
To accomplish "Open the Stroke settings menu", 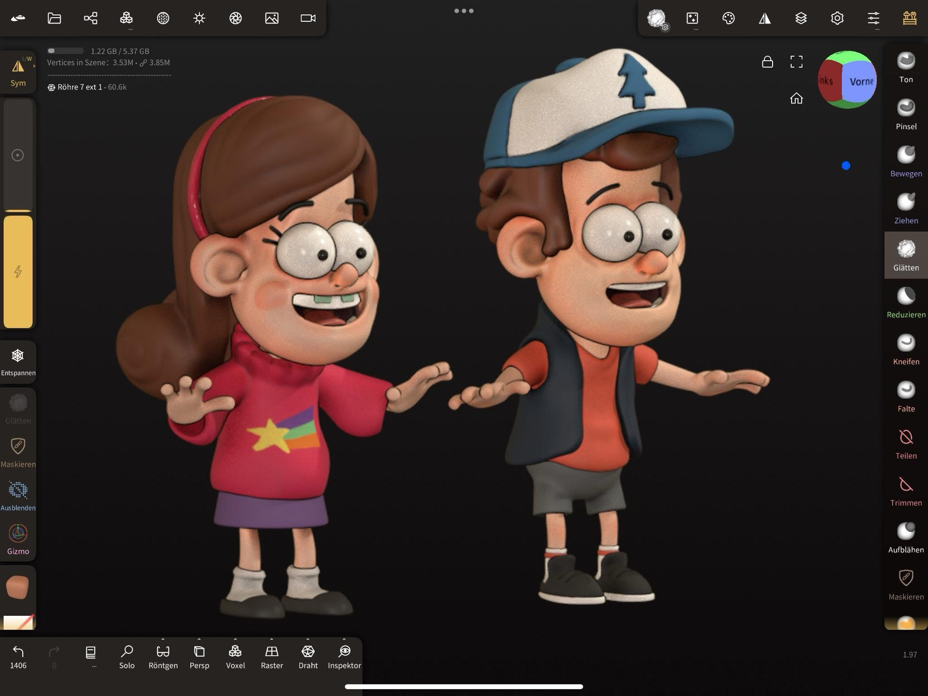I will [x=692, y=18].
